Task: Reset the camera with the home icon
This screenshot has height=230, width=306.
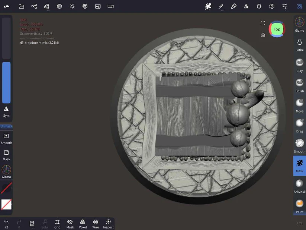Action: click(x=263, y=35)
